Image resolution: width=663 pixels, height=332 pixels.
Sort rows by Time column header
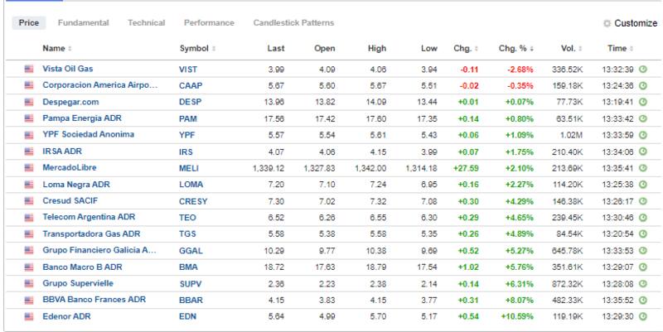(x=618, y=49)
